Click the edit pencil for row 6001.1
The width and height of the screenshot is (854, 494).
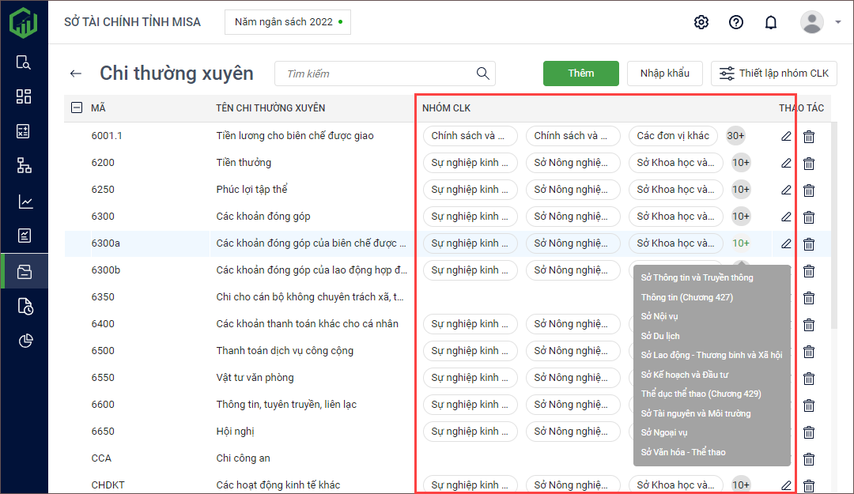point(785,136)
